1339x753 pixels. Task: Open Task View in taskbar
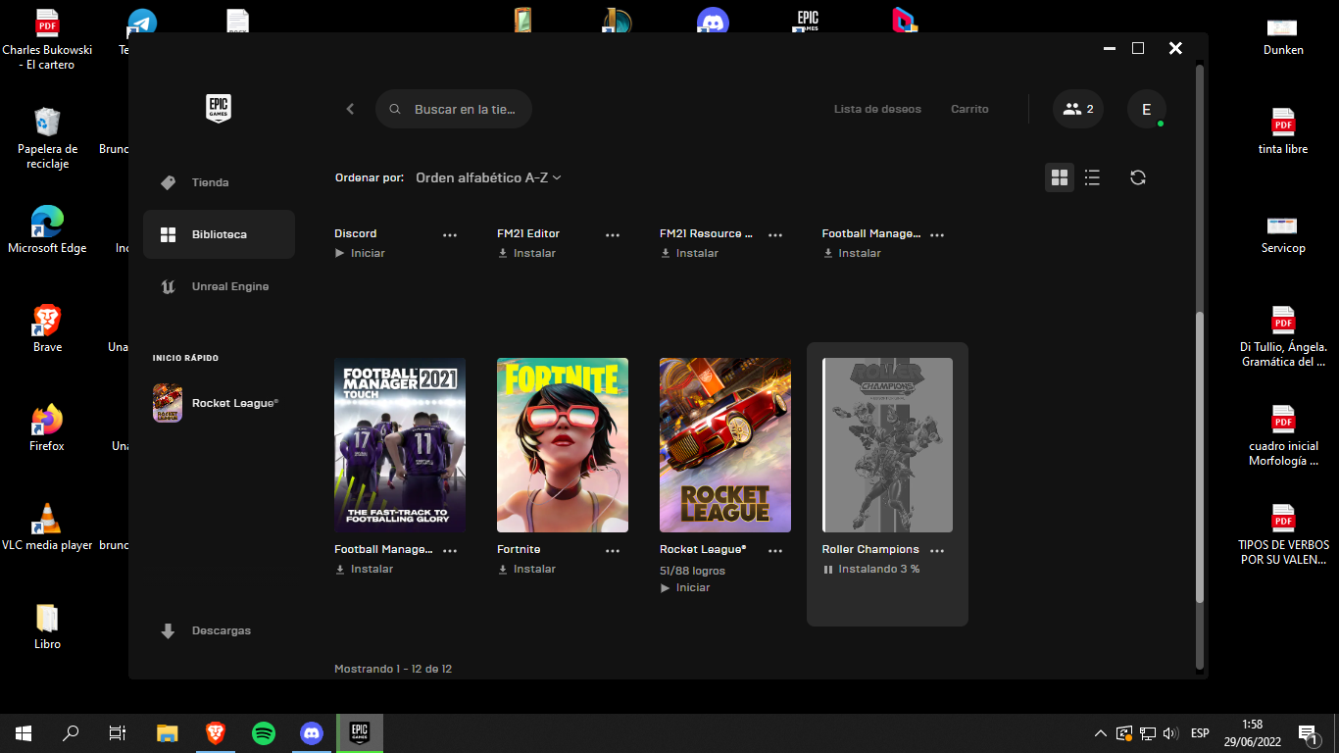coord(118,732)
